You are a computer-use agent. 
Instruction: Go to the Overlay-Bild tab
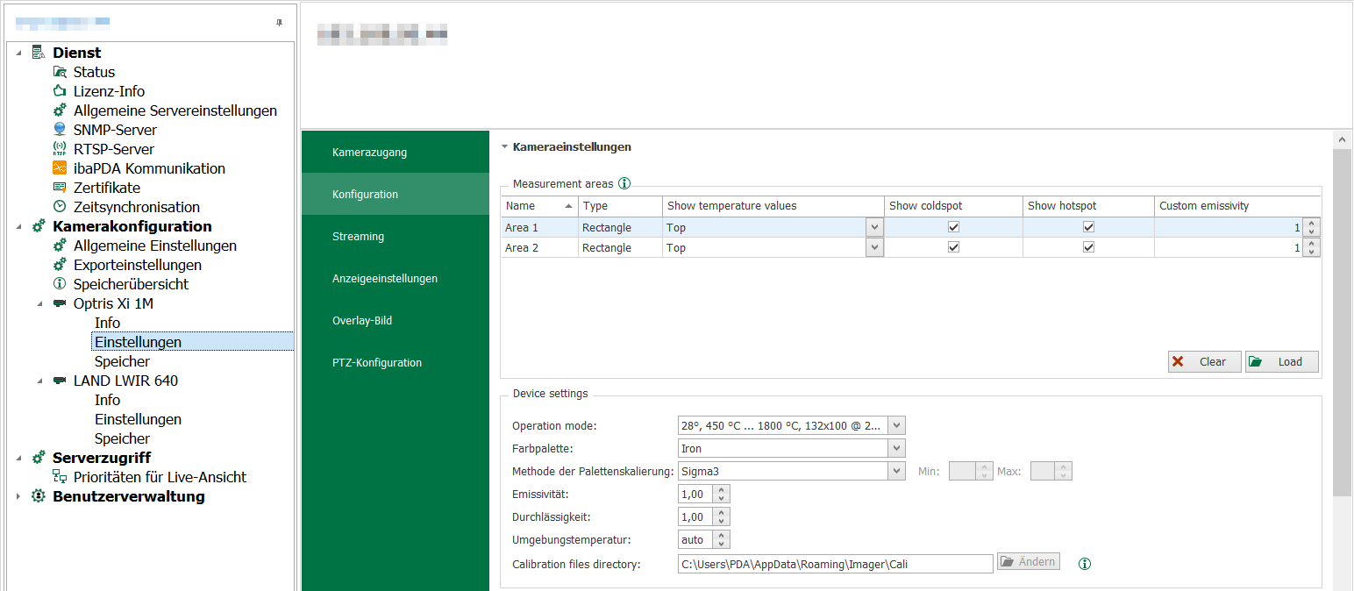tap(396, 321)
